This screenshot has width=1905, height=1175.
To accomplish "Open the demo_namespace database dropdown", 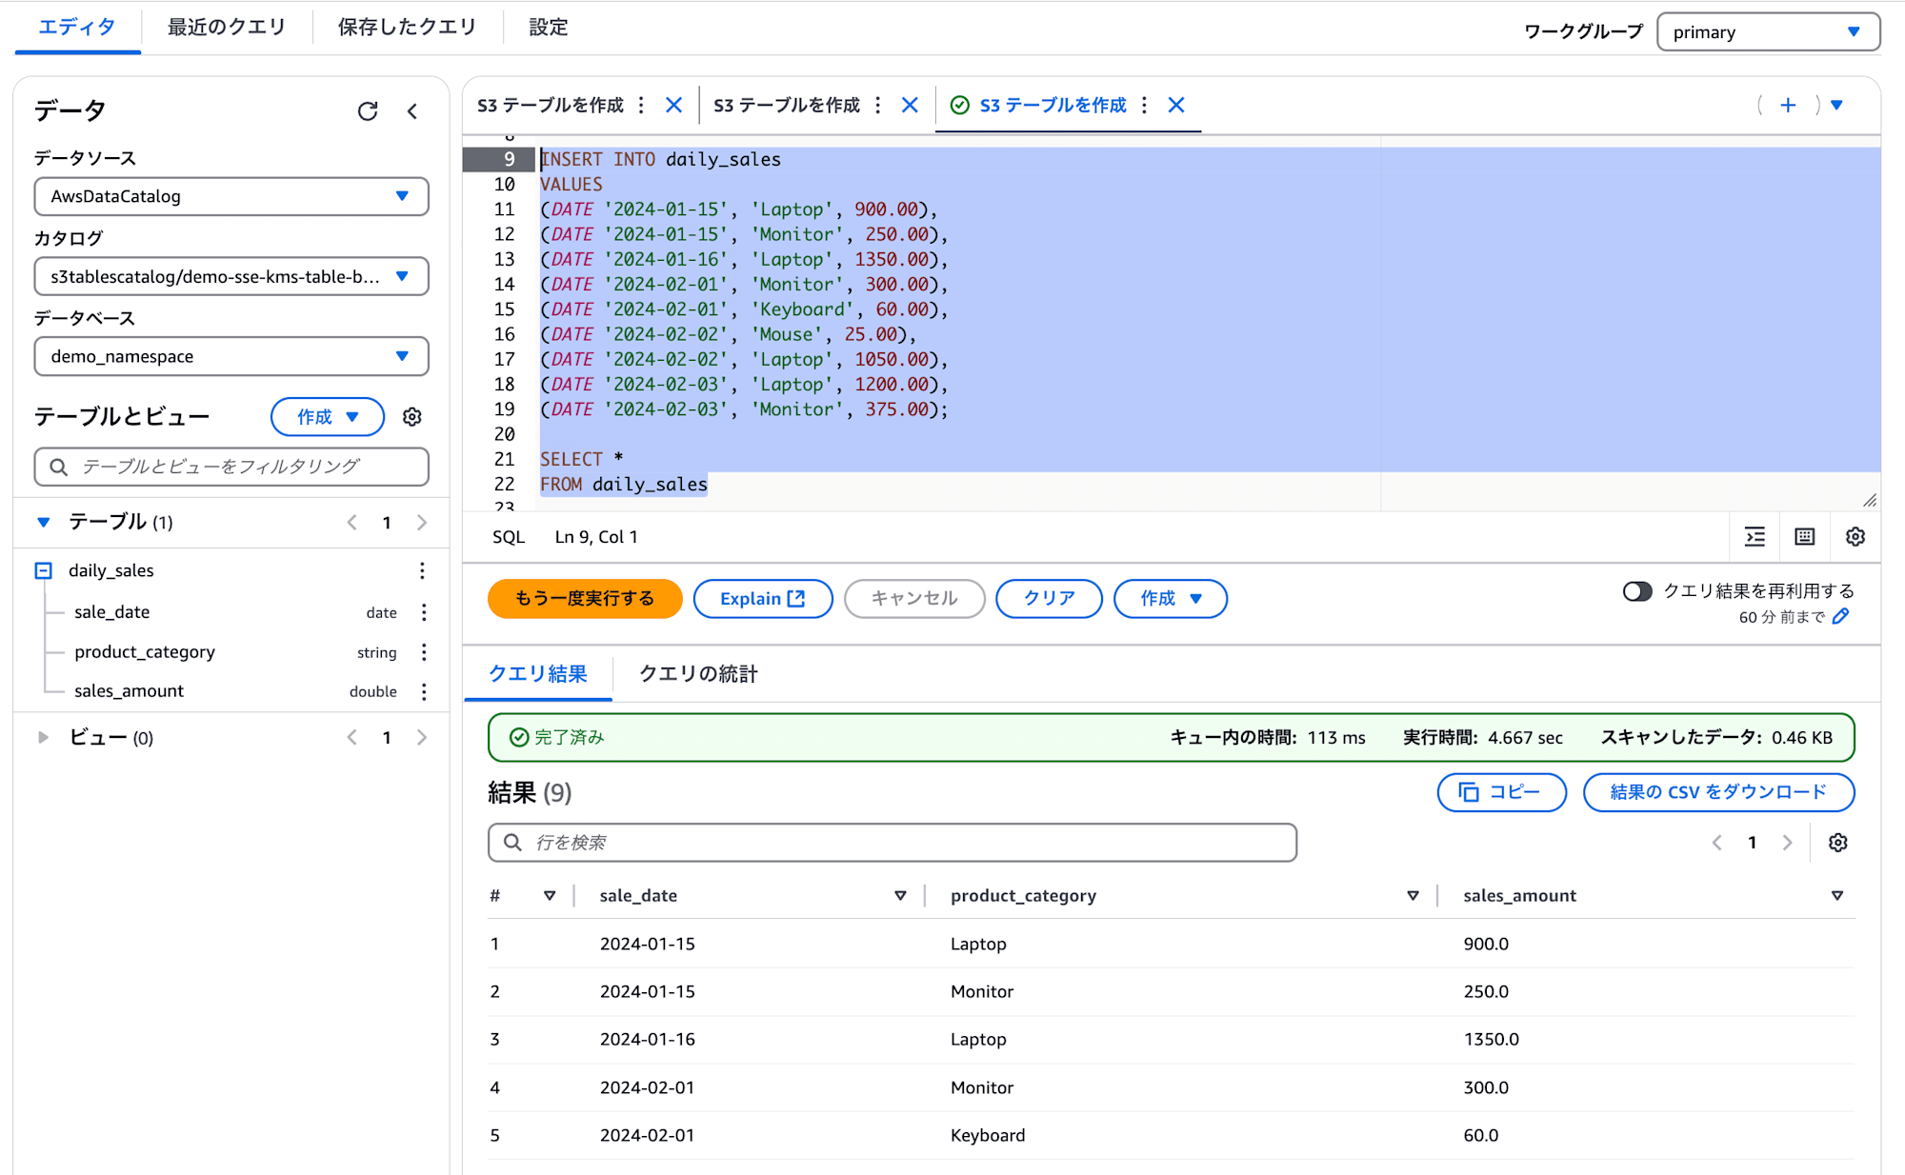I will coord(231,356).
